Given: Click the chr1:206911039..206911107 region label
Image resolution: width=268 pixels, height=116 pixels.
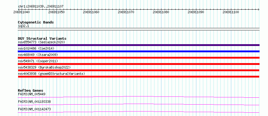Looking at the screenshot, I should [x=41, y=6].
